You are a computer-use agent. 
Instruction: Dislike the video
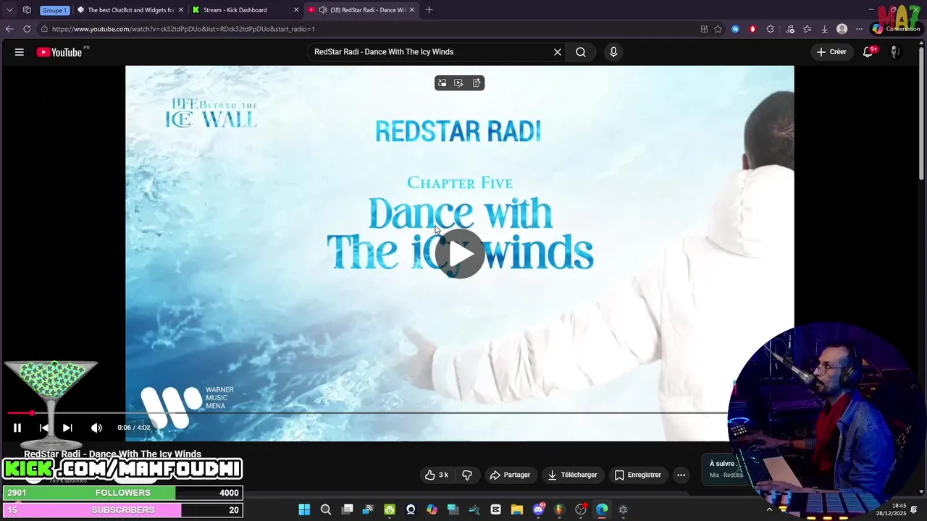[467, 475]
